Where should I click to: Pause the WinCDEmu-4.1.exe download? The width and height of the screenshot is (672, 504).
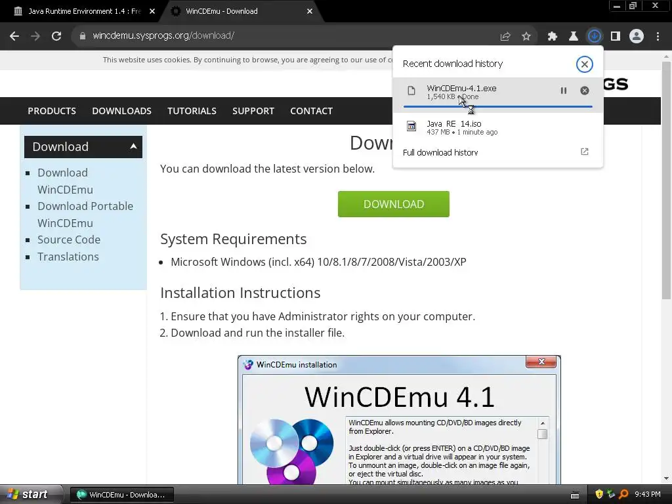coord(564,91)
